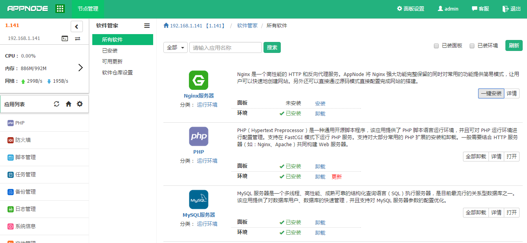
Task: Select 所有软件 in the software manager menu
Action: click(123, 40)
